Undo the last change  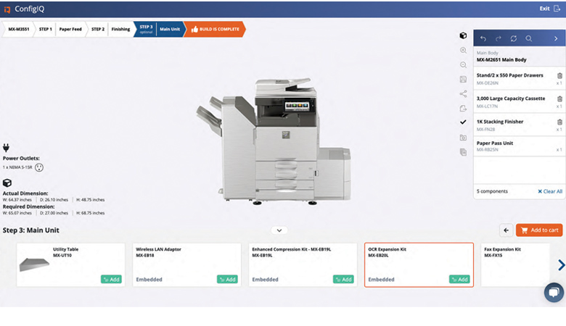click(x=483, y=38)
